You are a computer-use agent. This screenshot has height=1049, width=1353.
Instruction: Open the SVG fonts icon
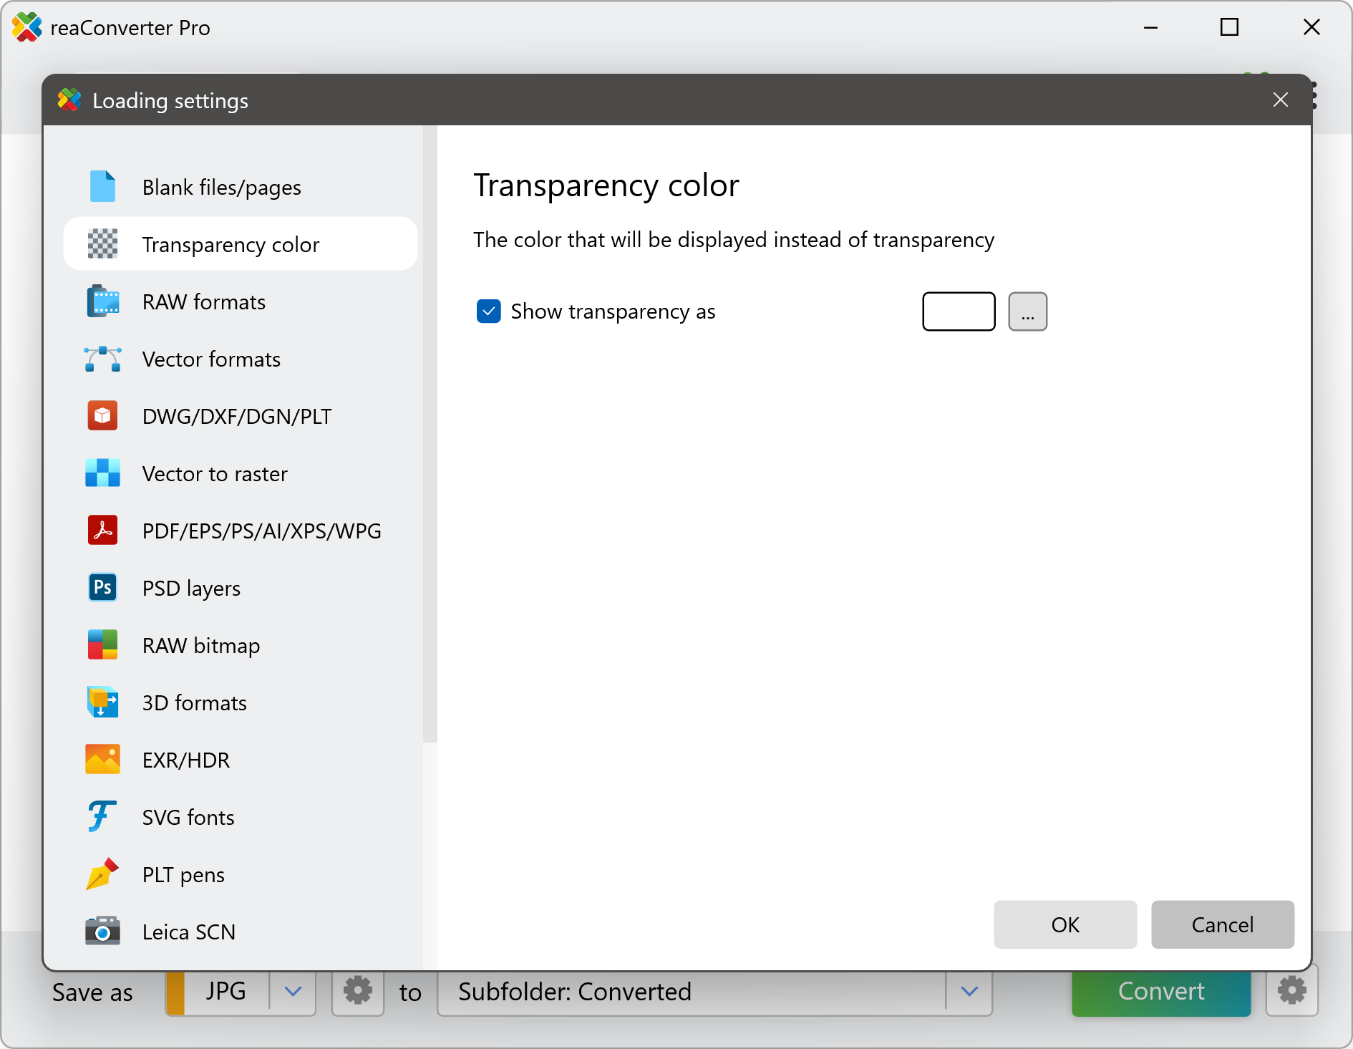[102, 817]
